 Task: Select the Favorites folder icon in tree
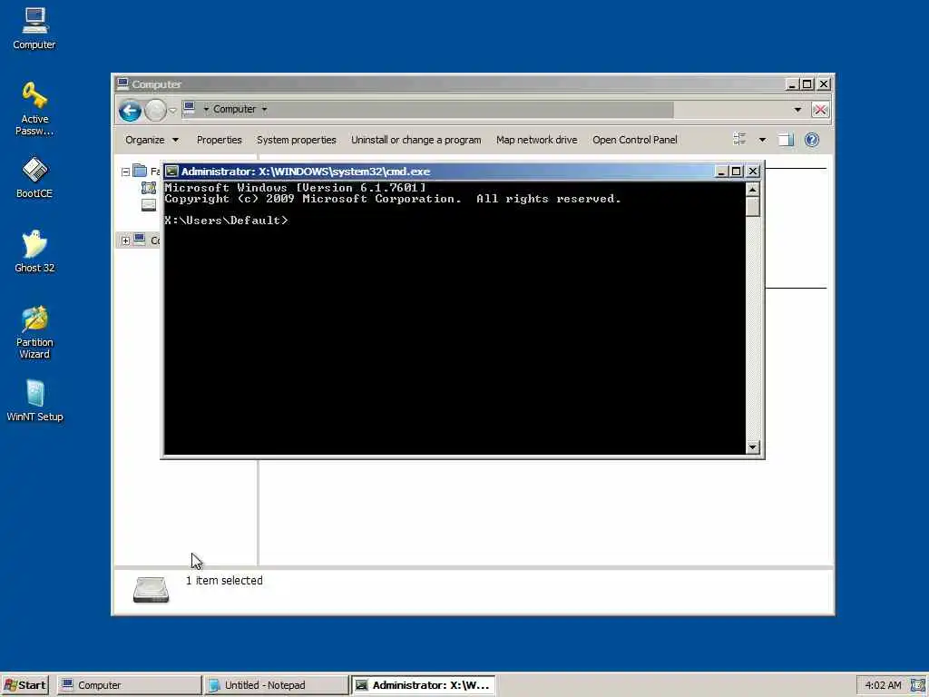coord(140,171)
